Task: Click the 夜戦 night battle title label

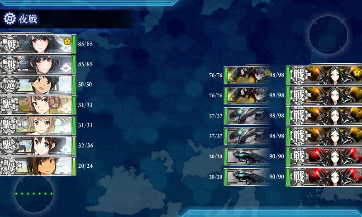Action: 28,19
